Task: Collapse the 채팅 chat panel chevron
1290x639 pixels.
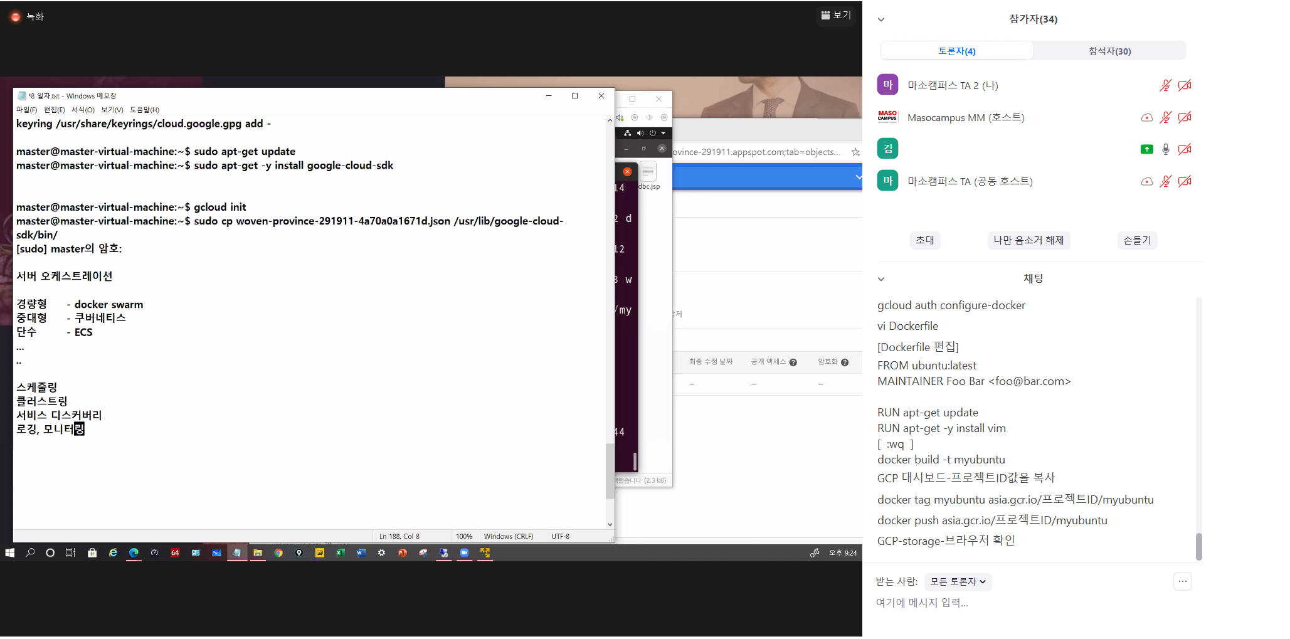Action: pyautogui.click(x=881, y=279)
